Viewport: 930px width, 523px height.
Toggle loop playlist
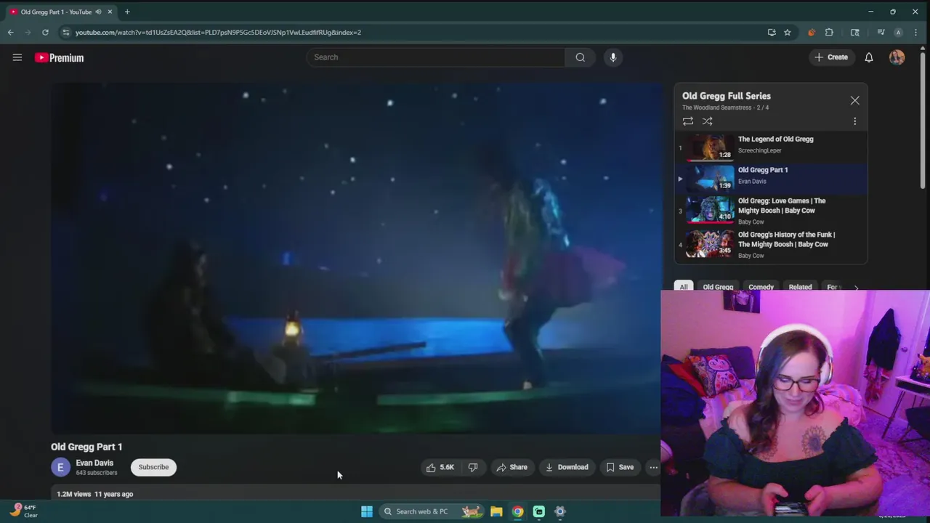687,121
